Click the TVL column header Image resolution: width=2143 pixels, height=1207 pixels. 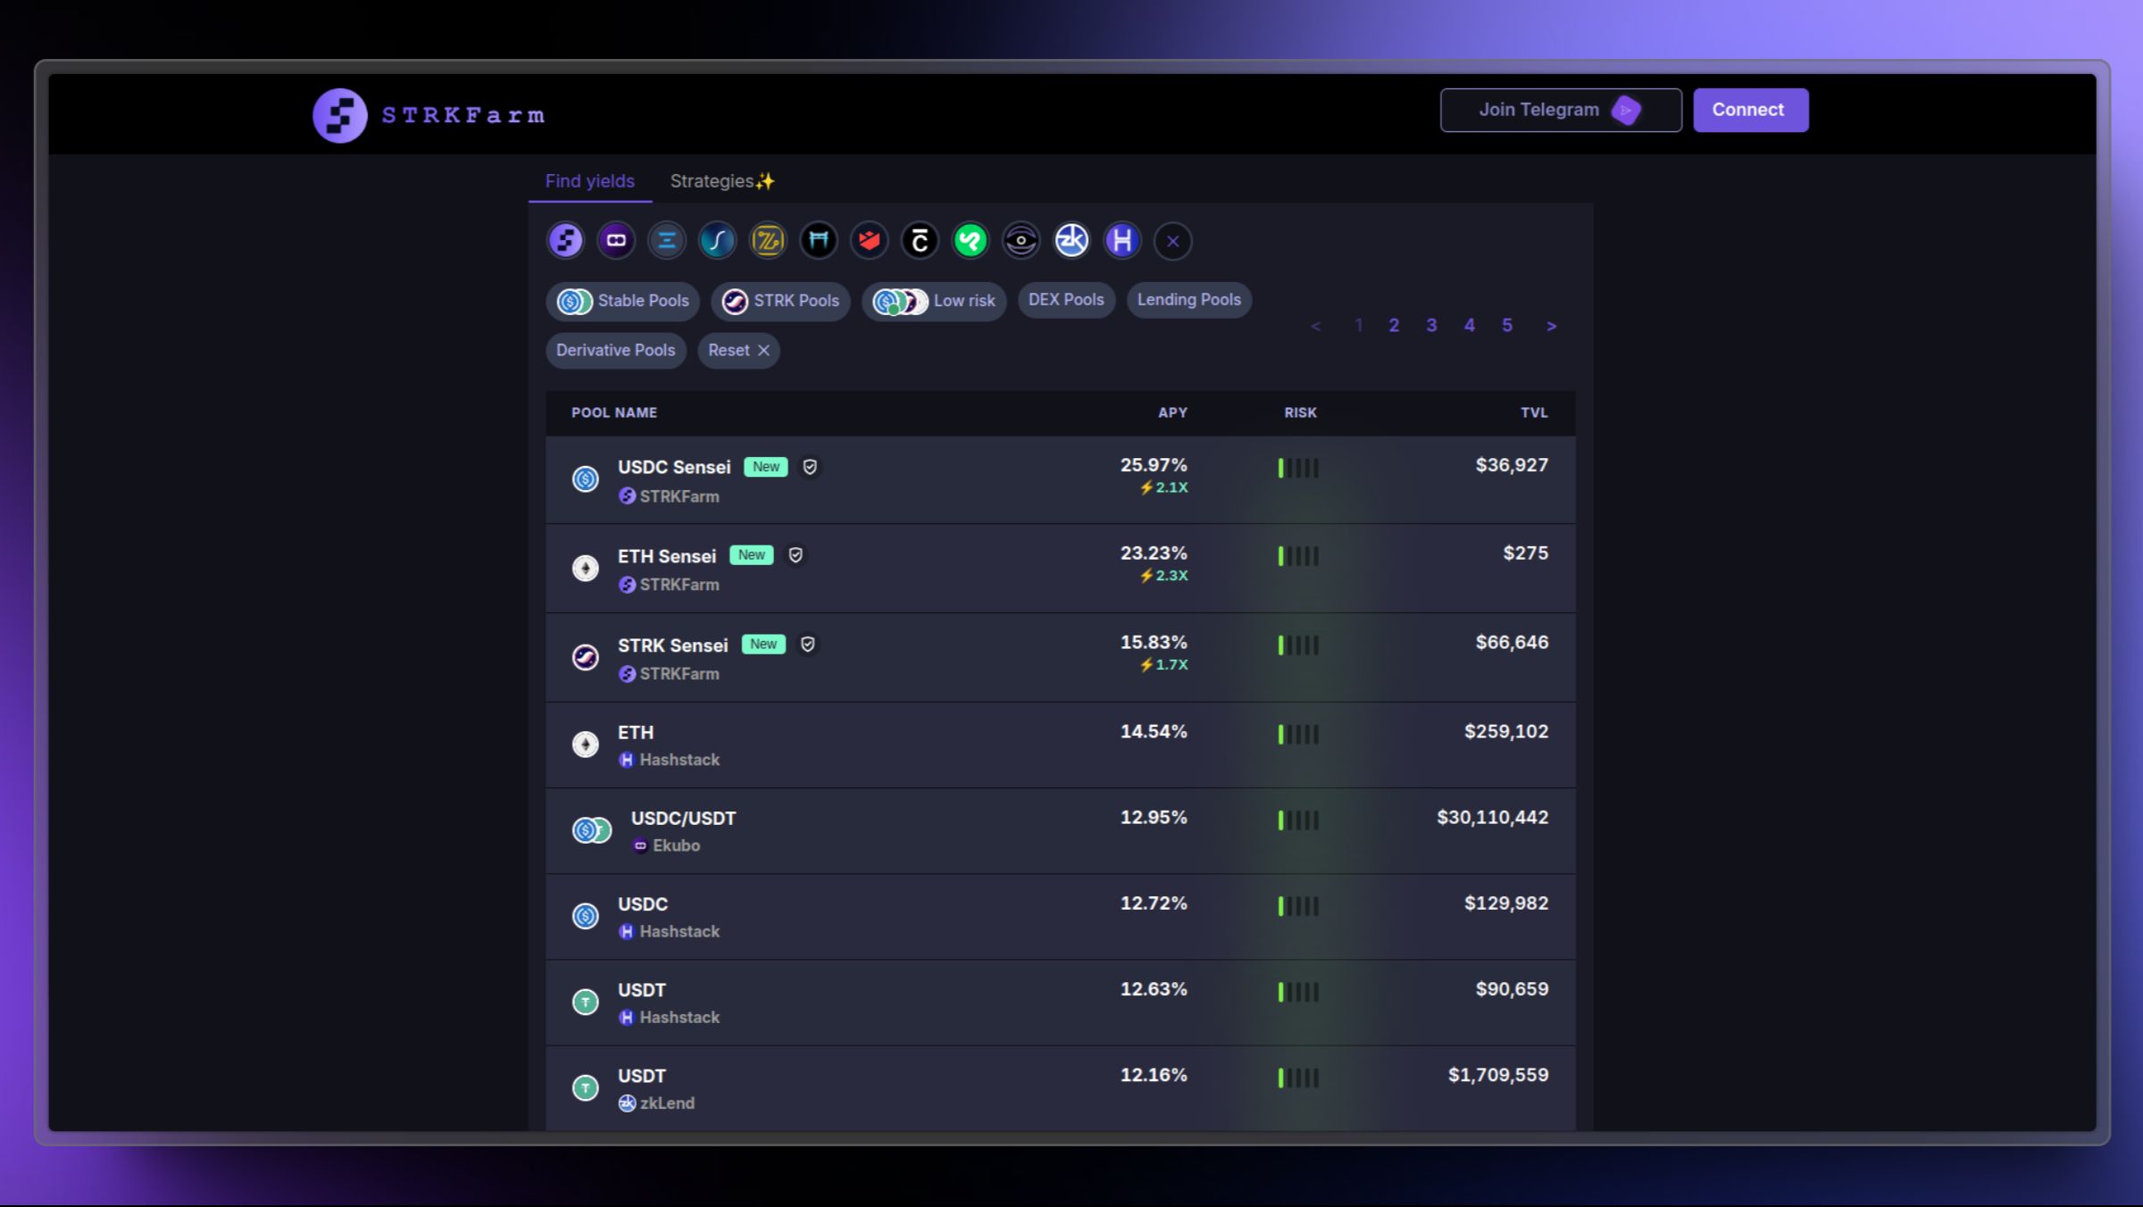click(1534, 412)
